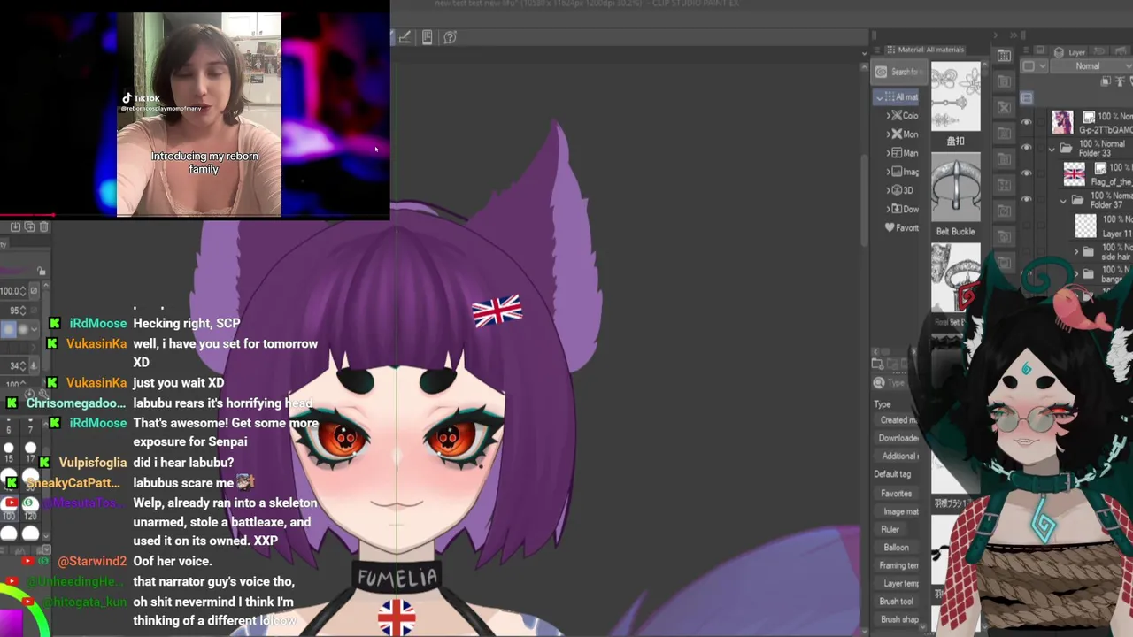
Task: Click the first icon atop the material dock column
Action: coord(1004,57)
